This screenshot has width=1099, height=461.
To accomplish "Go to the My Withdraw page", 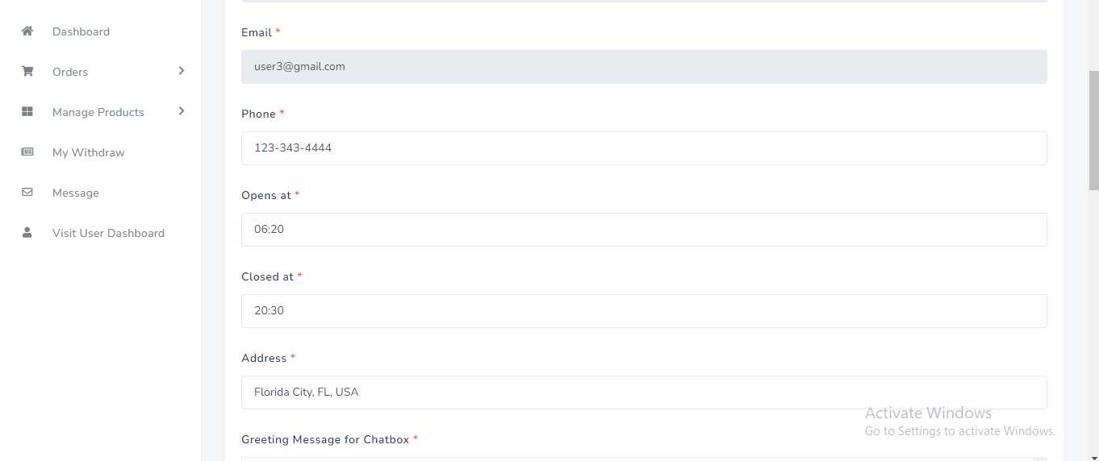I will [88, 152].
